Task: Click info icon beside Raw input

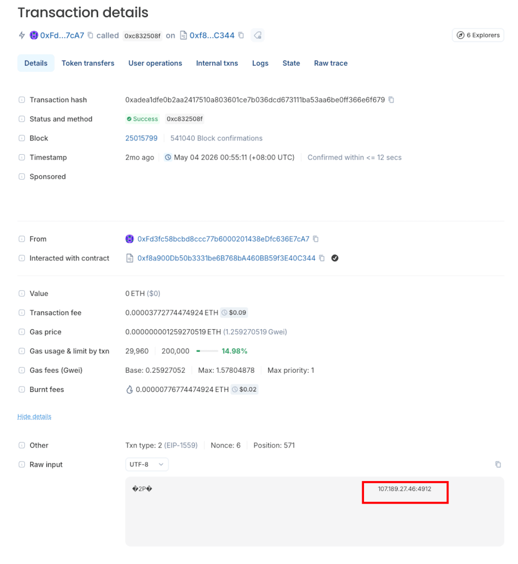Action: pos(22,464)
